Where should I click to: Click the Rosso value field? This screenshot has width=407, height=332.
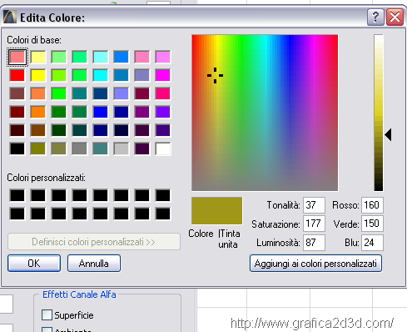[x=372, y=205]
